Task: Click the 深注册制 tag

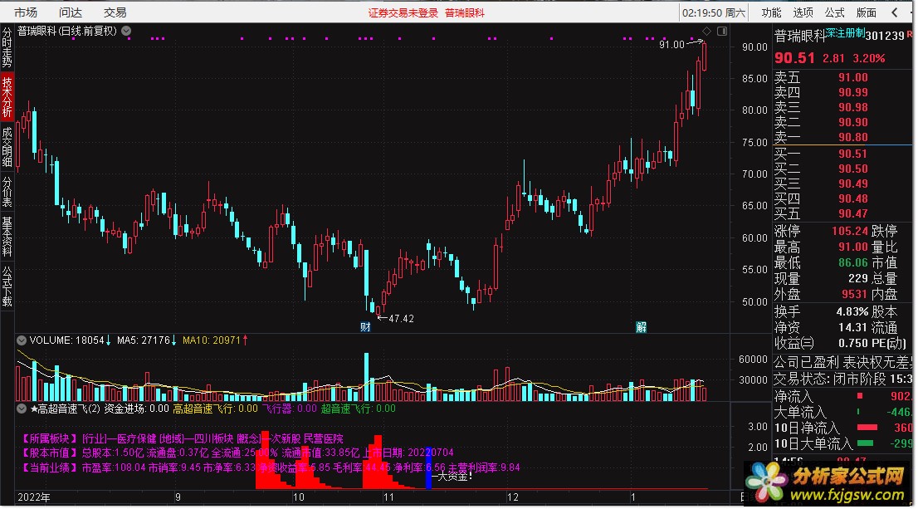Action: pyautogui.click(x=846, y=33)
